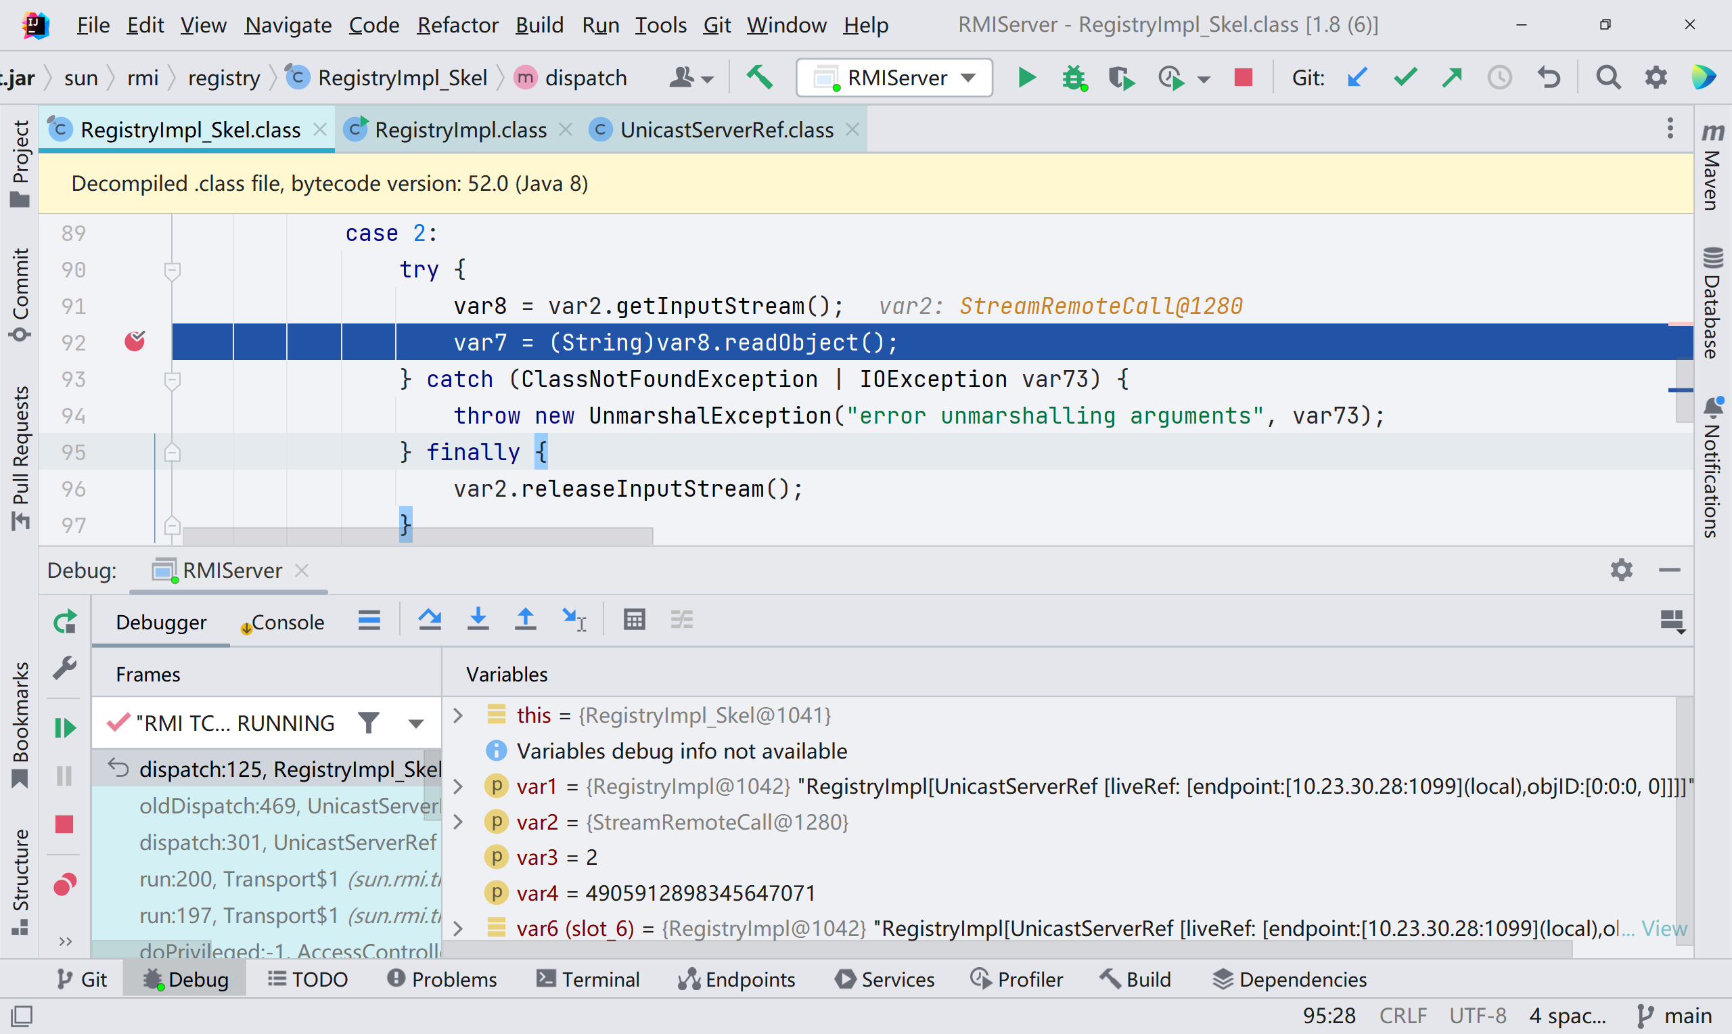Click the Step Into debugger icon
Image resolution: width=1732 pixels, height=1034 pixels.
point(478,619)
